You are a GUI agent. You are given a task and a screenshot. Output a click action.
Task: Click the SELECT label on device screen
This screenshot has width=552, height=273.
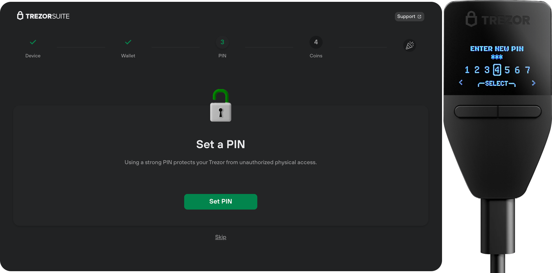pos(496,83)
